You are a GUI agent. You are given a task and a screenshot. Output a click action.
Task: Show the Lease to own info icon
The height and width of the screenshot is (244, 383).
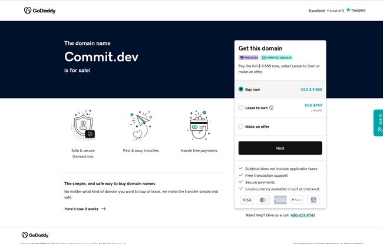click(x=272, y=108)
